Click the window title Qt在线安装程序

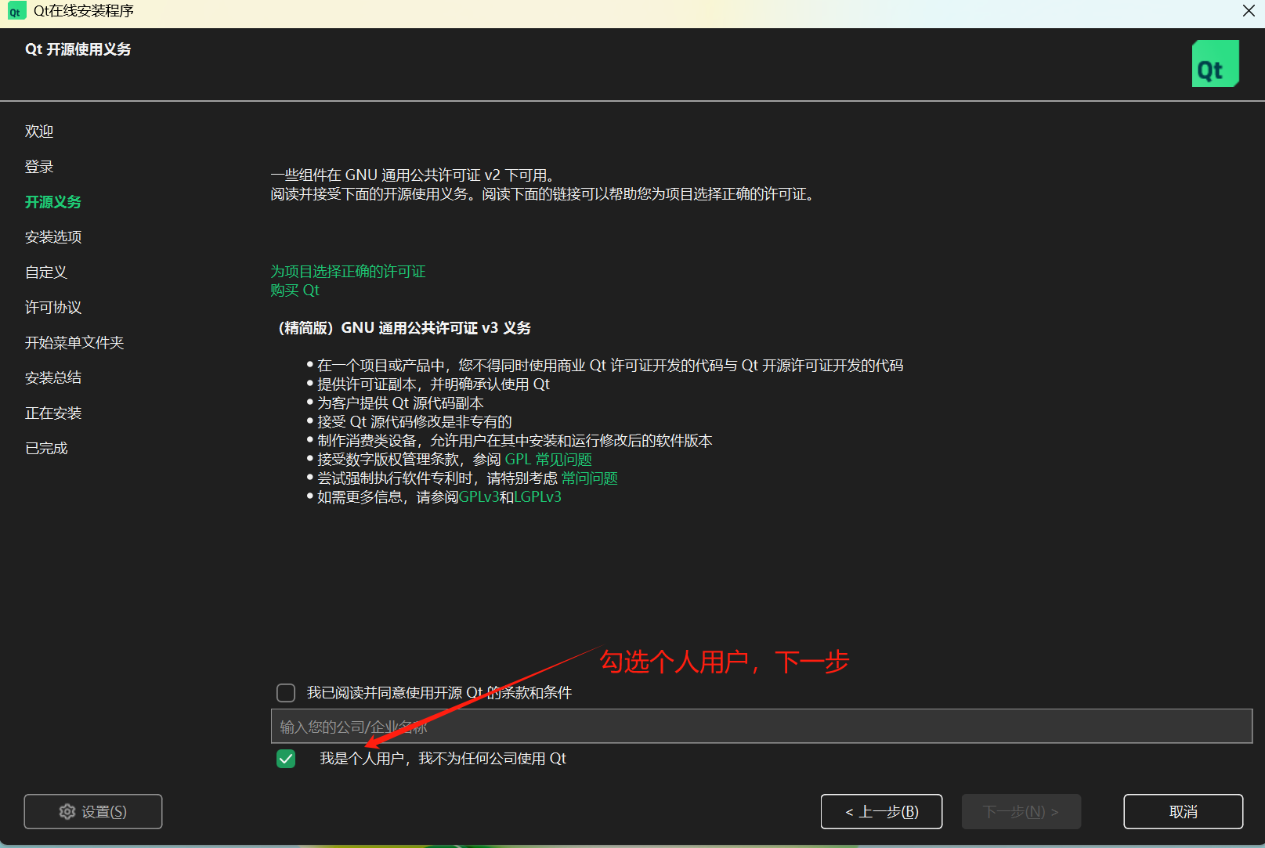pyautogui.click(x=84, y=11)
